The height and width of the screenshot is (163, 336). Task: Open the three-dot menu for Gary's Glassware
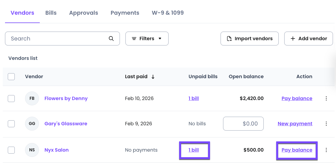[326, 124]
